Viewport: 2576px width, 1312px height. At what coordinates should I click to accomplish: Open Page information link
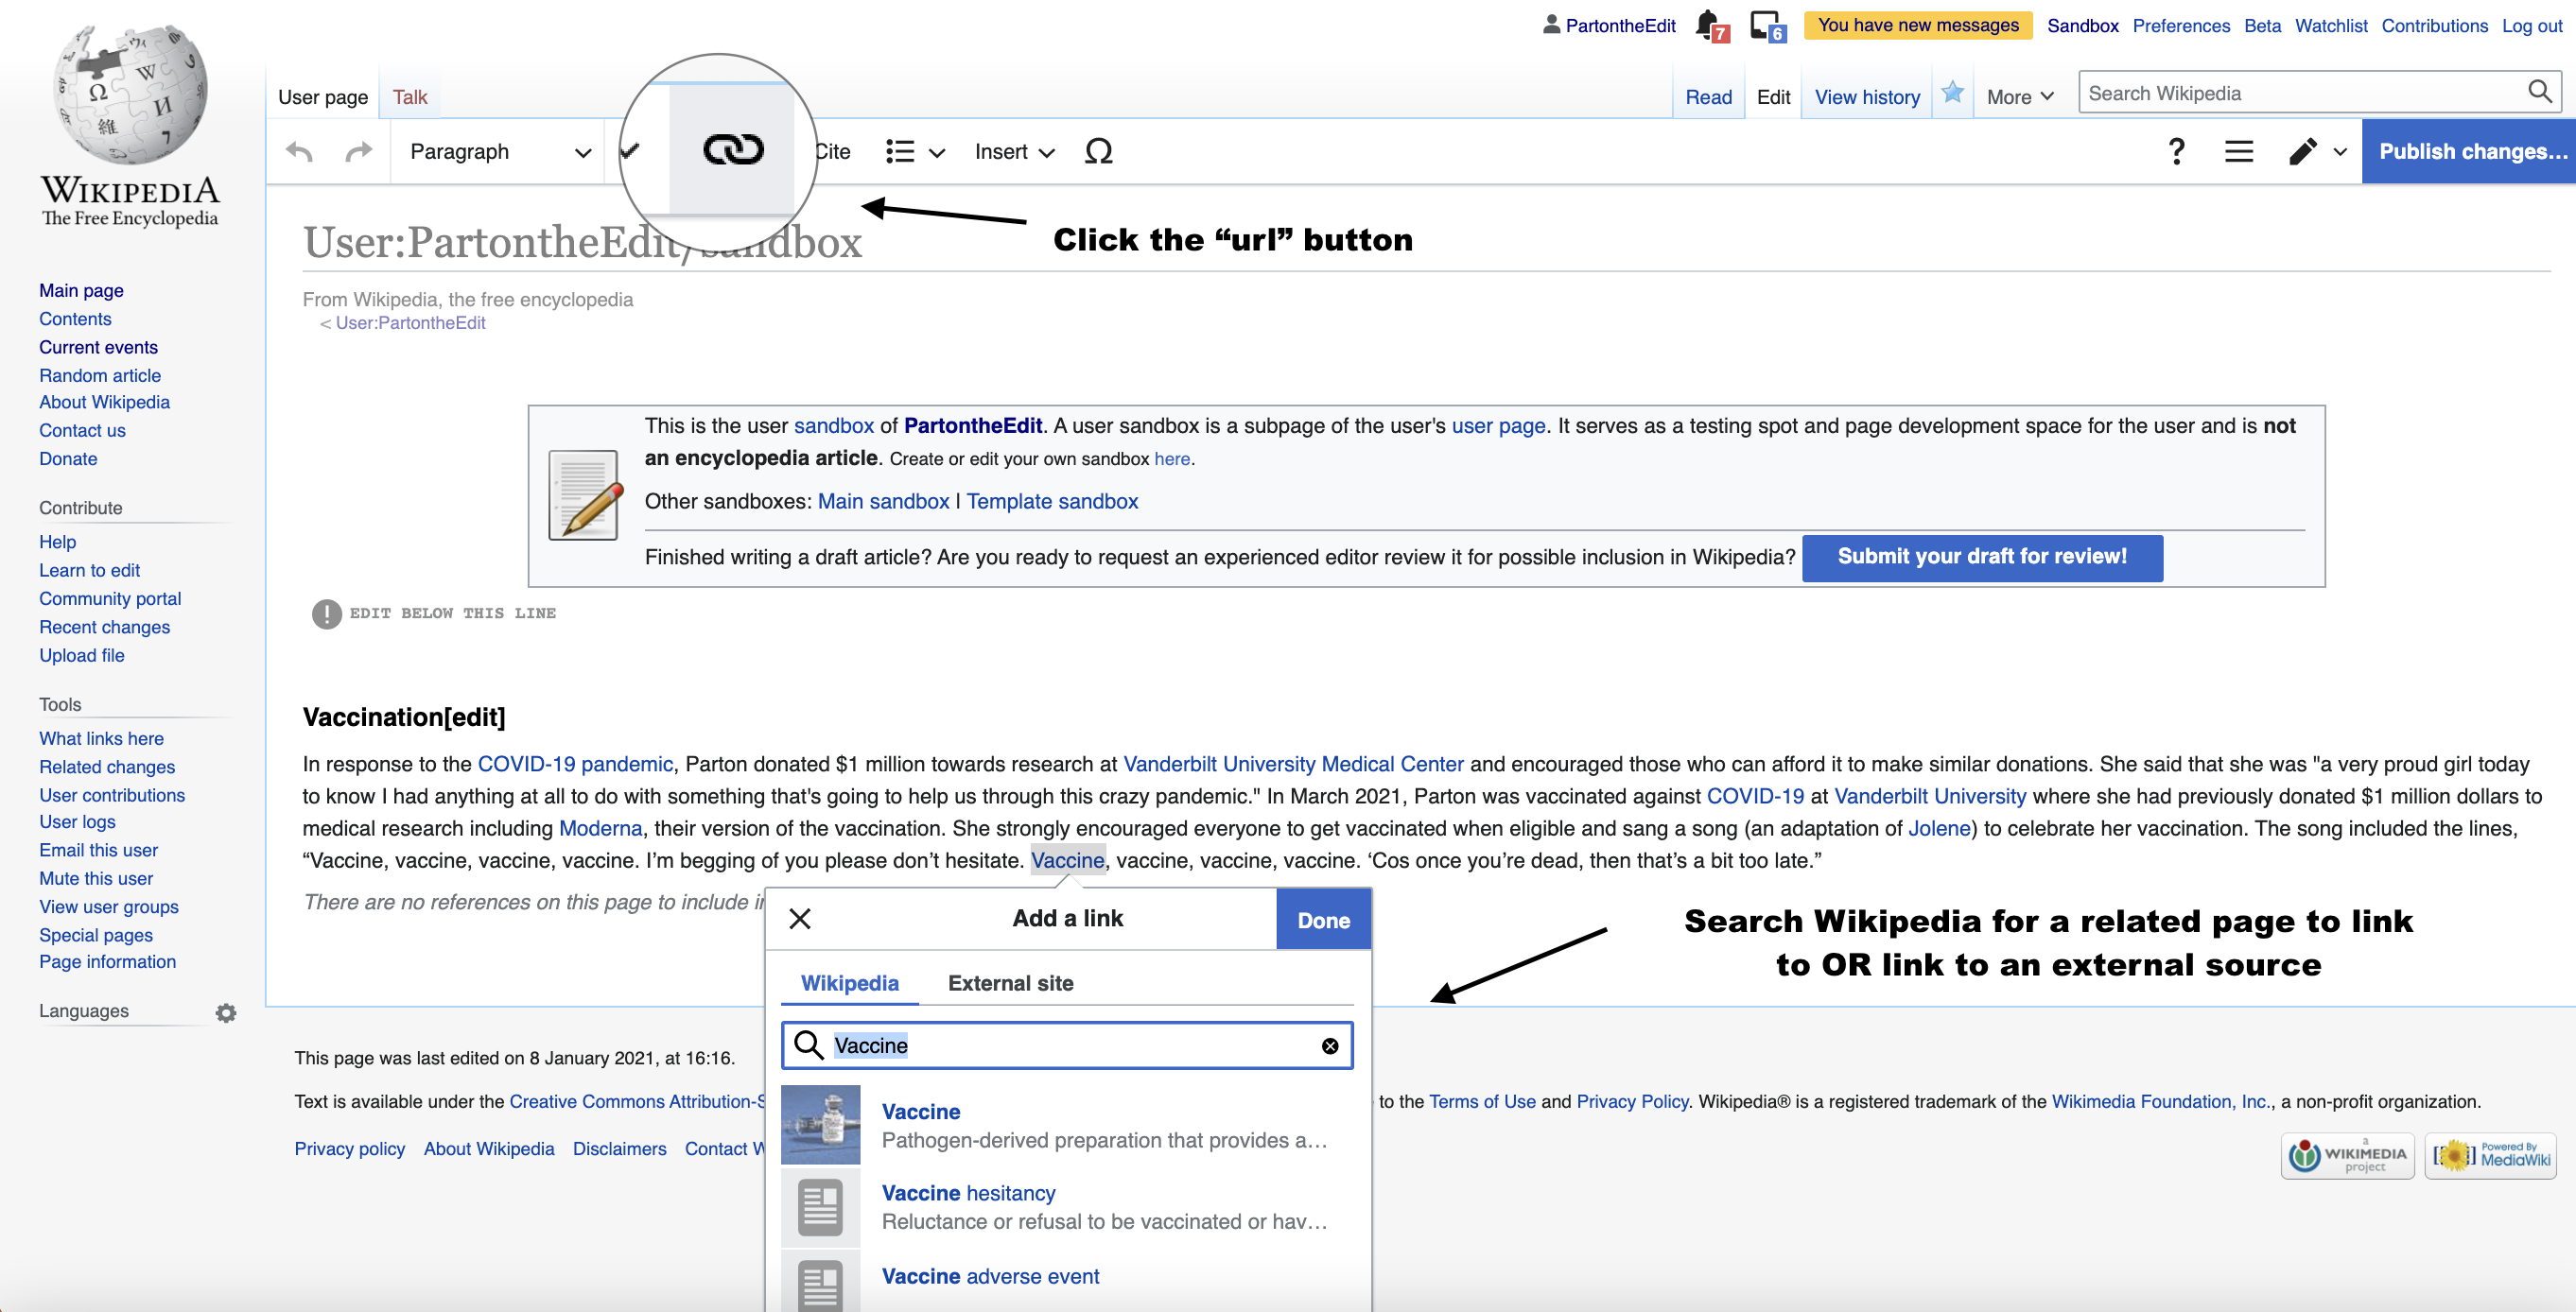(x=107, y=961)
